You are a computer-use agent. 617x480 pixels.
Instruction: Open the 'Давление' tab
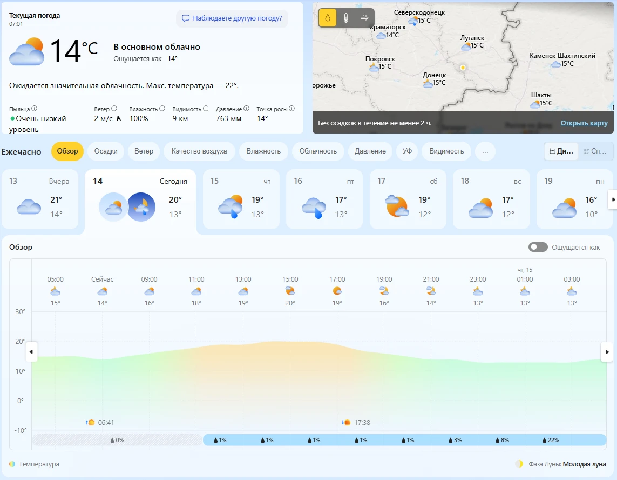tap(370, 151)
